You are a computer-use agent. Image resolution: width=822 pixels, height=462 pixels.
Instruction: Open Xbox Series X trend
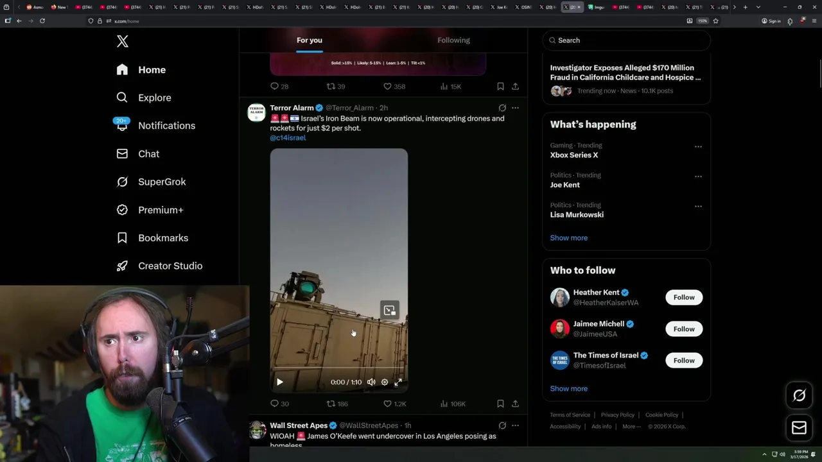[574, 155]
